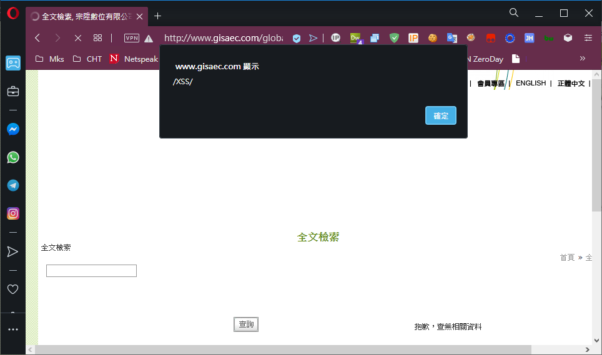This screenshot has height=355, width=602.
Task: Open Easy Setup sliders menu
Action: click(x=588, y=37)
